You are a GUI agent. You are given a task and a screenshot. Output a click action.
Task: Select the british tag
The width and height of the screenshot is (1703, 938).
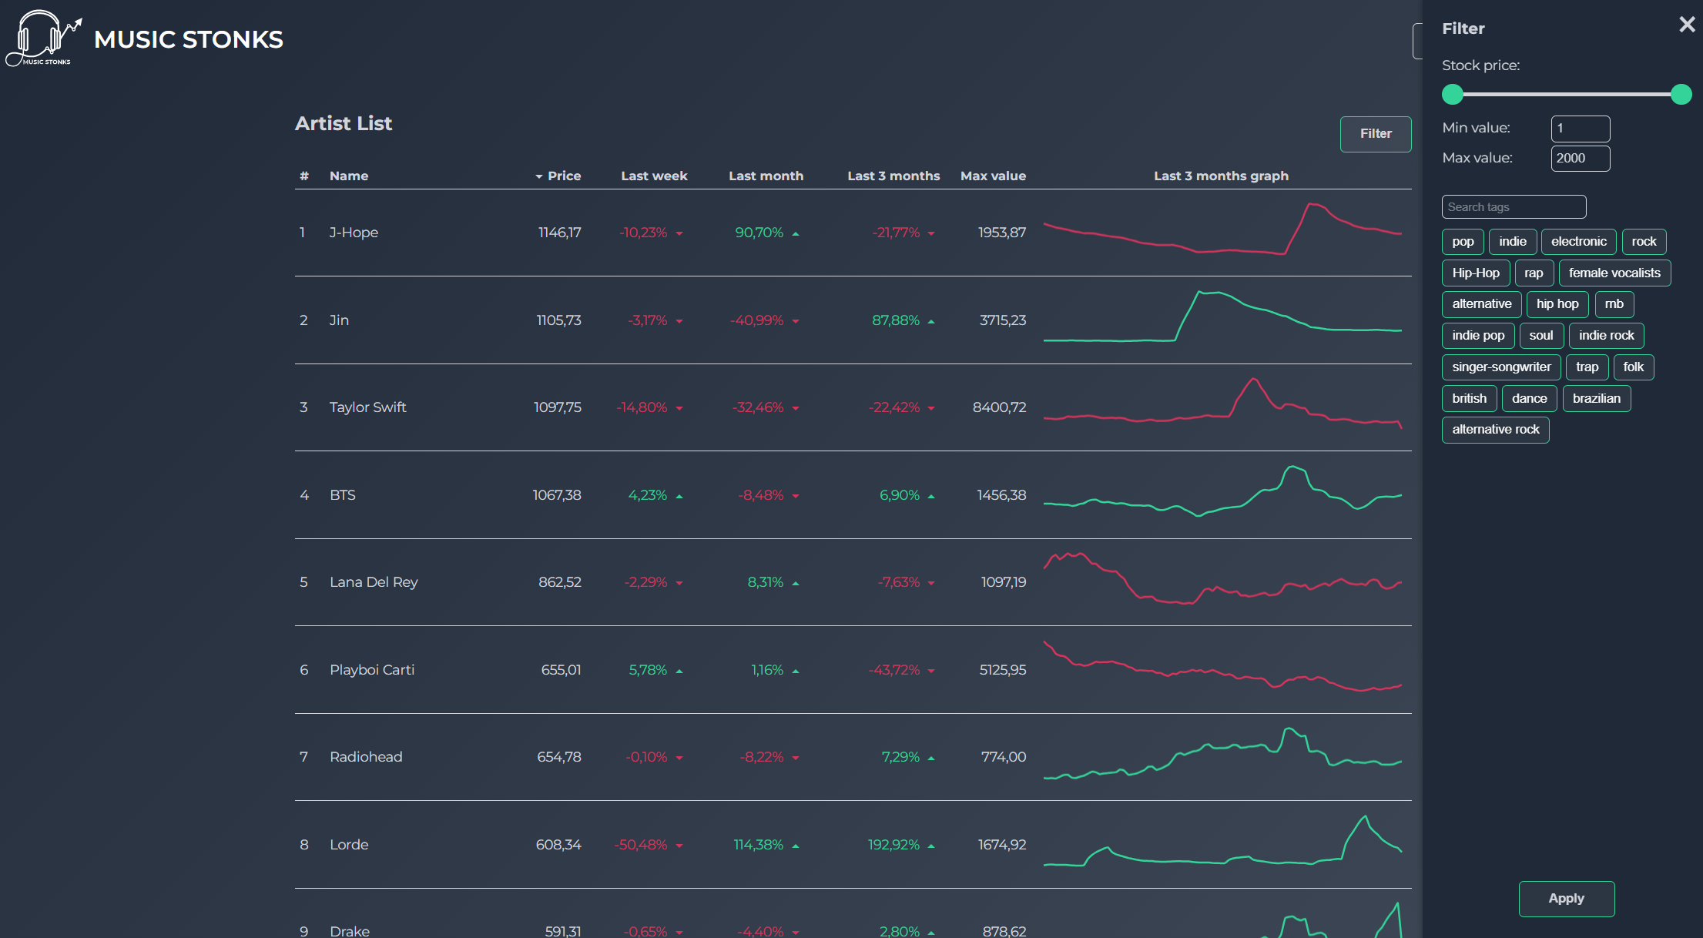coord(1470,399)
